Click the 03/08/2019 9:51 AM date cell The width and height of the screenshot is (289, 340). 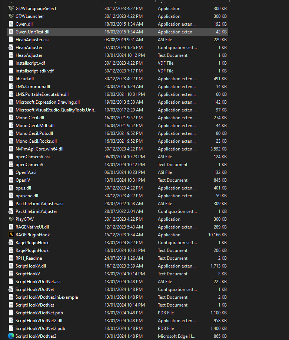click(x=124, y=40)
